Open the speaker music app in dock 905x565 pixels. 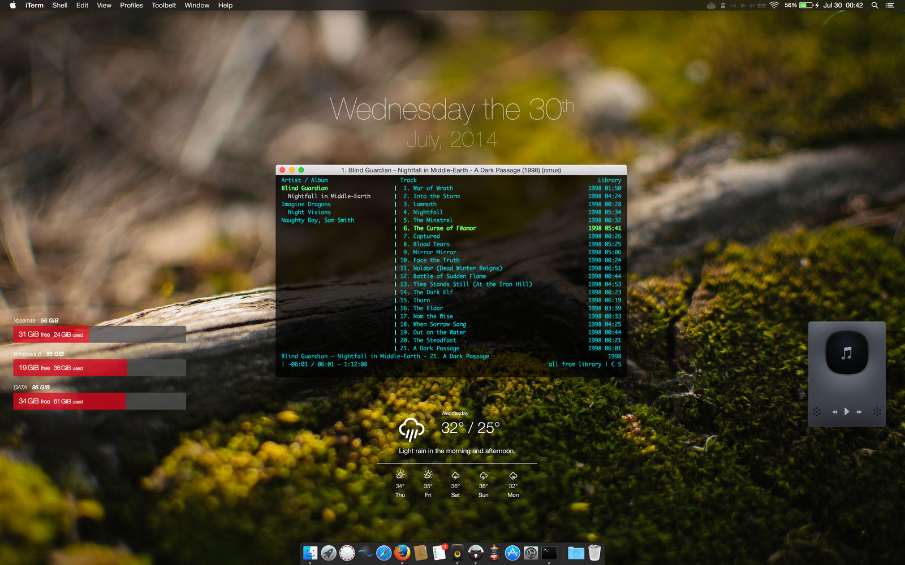click(457, 553)
